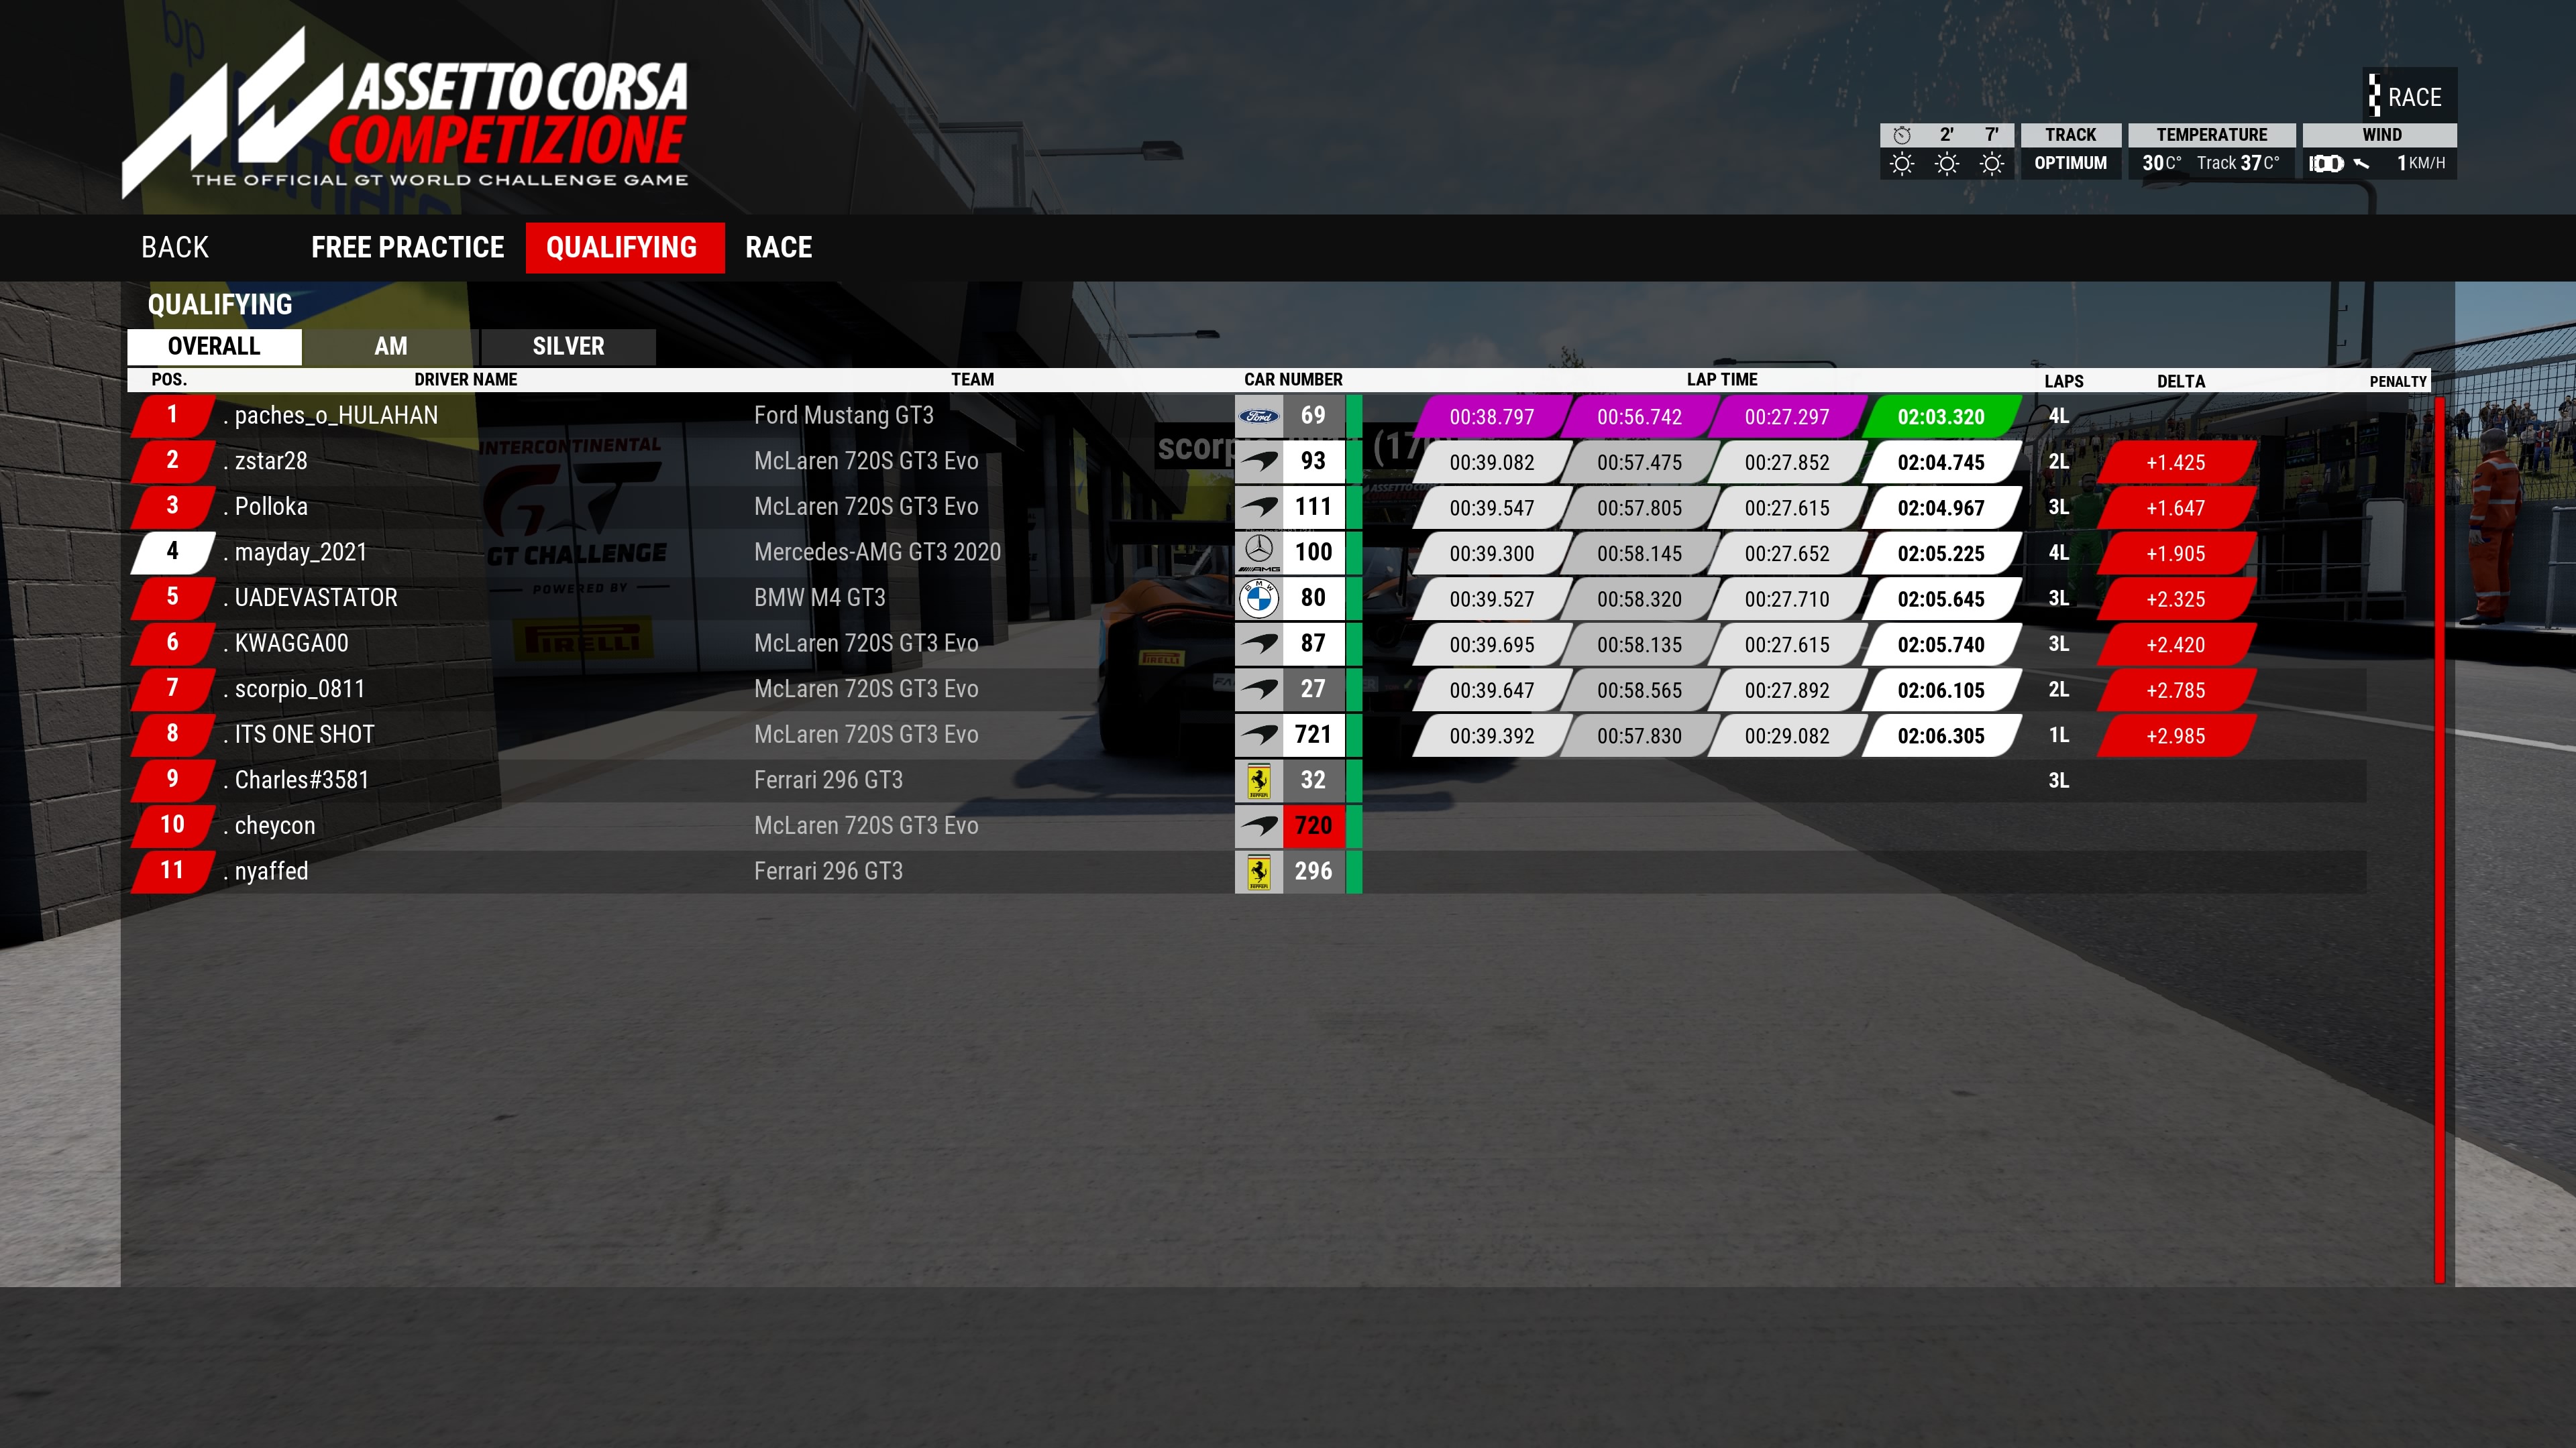Image resolution: width=2576 pixels, height=1448 pixels.
Task: Click the +1.425 delta badge
Action: click(2176, 463)
